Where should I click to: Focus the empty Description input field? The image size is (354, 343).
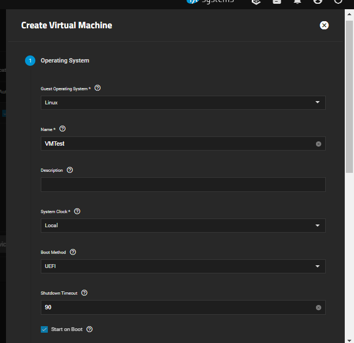[183, 185]
